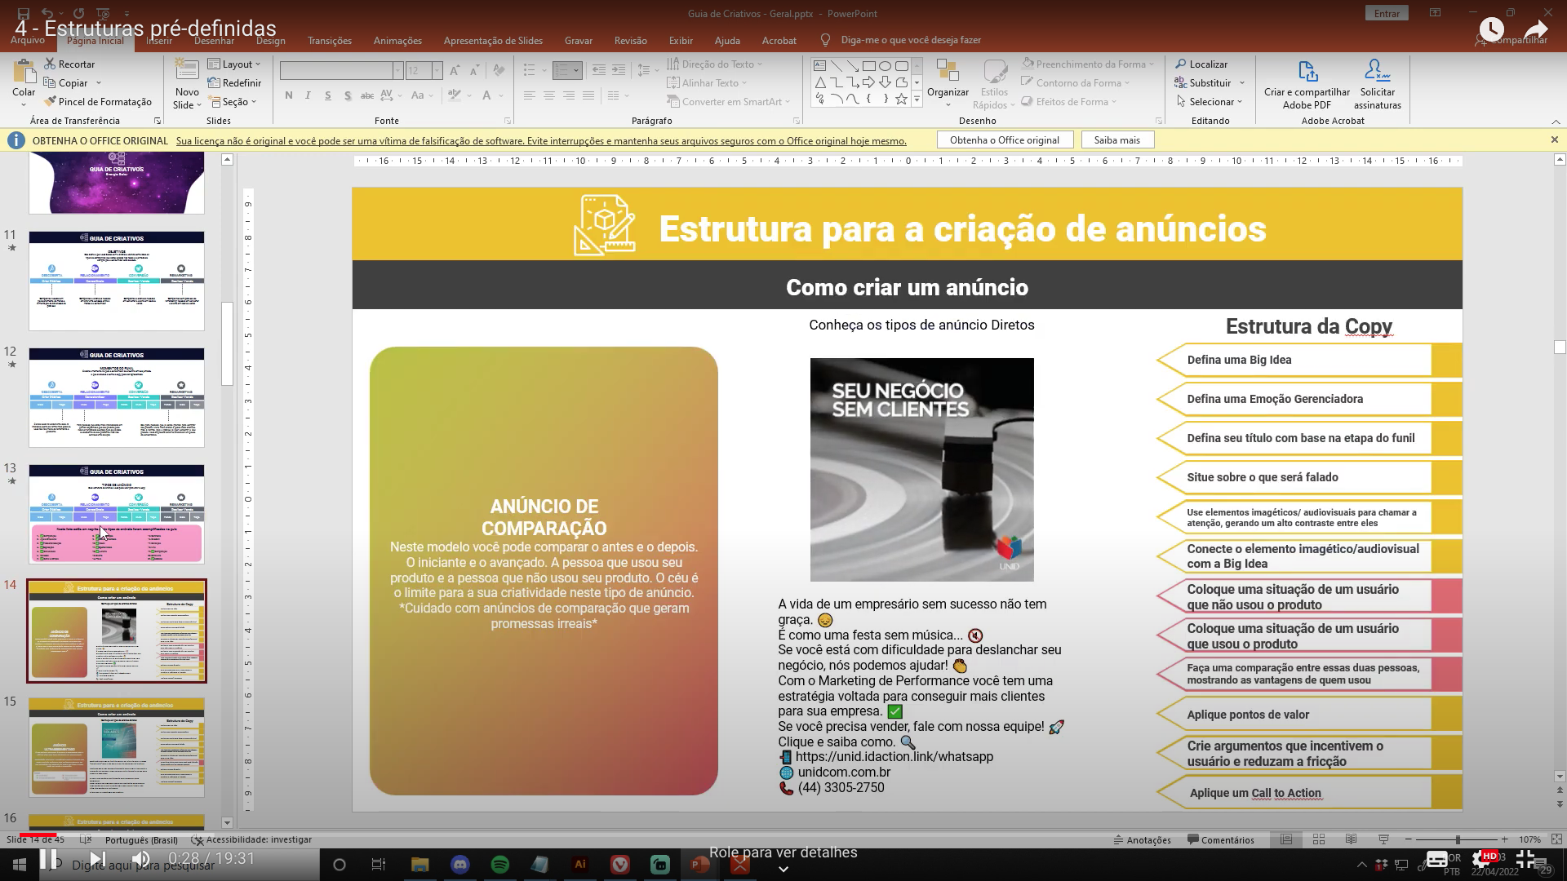Screen dimensions: 1567x881
Task: Click the Saiba mais button
Action: point(1117,139)
